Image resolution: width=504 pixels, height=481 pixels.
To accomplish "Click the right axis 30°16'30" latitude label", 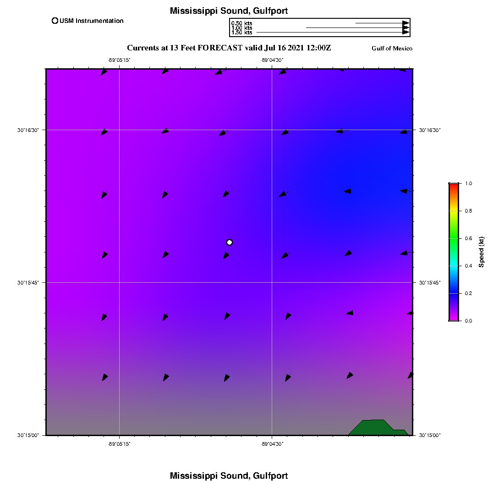I will tap(430, 130).
